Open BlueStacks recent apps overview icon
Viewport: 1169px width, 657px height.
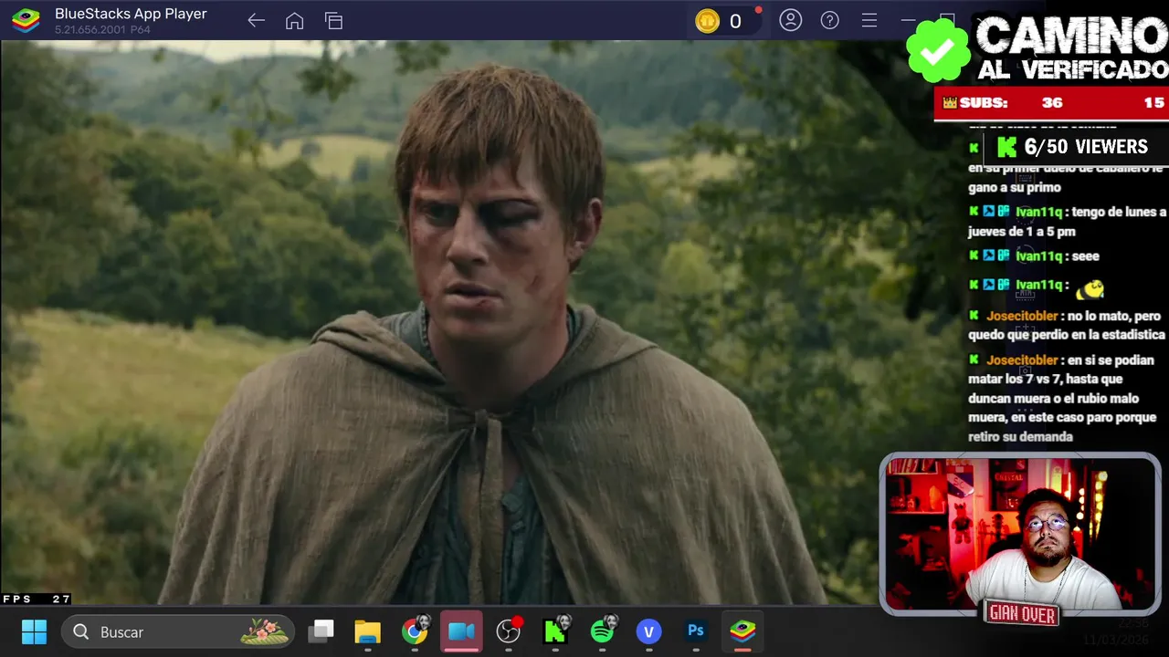point(333,21)
